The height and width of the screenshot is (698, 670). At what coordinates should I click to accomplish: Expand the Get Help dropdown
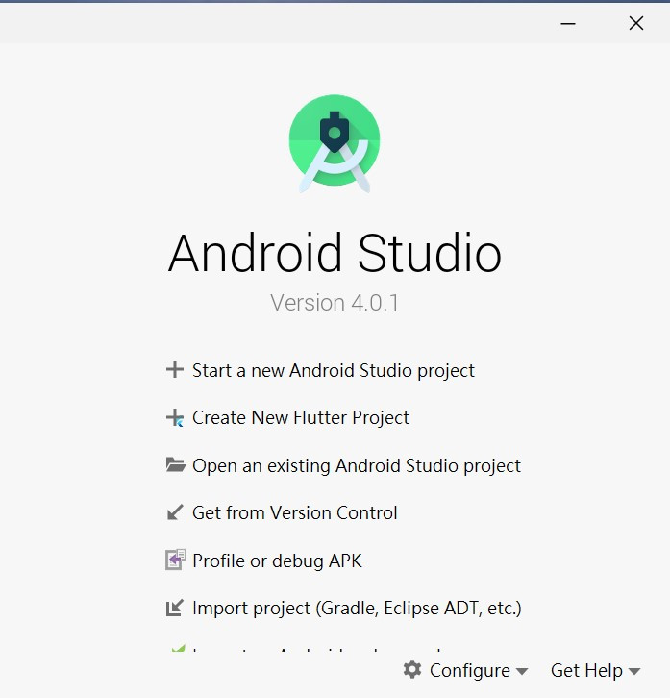coord(596,670)
